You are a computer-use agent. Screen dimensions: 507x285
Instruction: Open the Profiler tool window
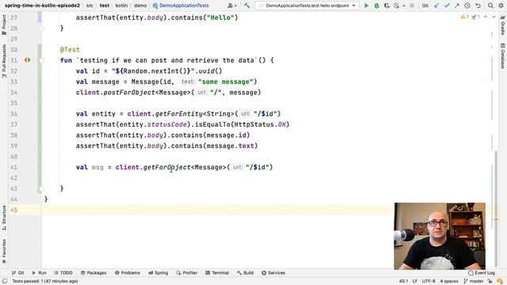click(x=187, y=272)
